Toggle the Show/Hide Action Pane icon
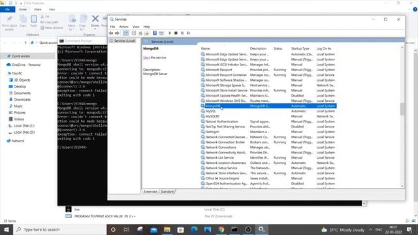Image resolution: width=418 pixels, height=235 pixels. (x=161, y=33)
